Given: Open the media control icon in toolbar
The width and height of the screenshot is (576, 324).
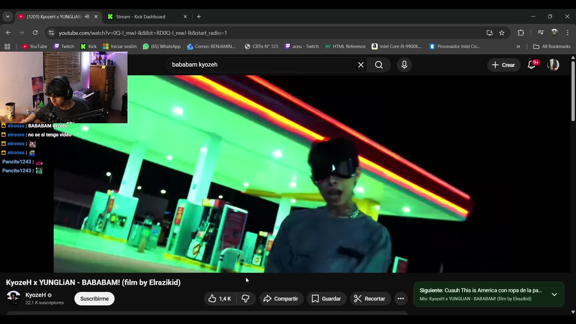Looking at the screenshot, I should tap(541, 32).
